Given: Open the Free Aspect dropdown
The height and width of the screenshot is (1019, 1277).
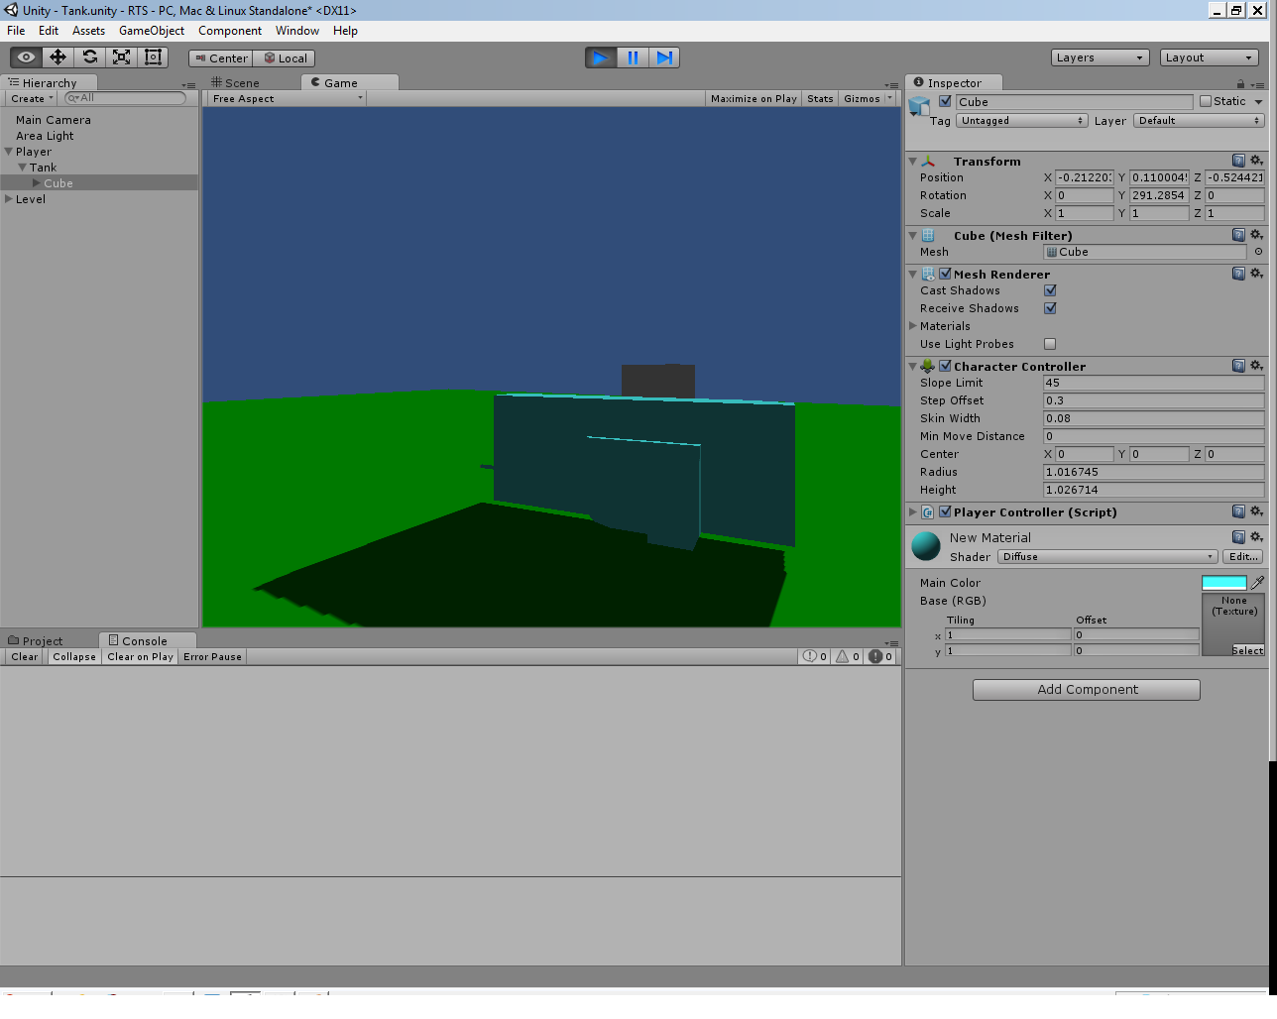Looking at the screenshot, I should [x=287, y=98].
